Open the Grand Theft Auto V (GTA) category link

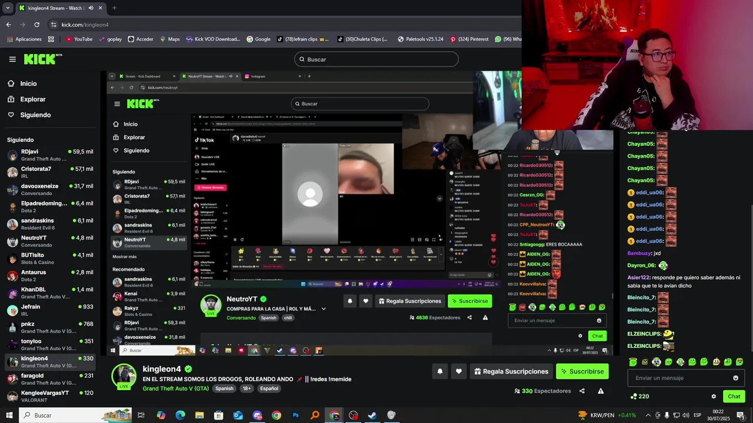point(176,388)
